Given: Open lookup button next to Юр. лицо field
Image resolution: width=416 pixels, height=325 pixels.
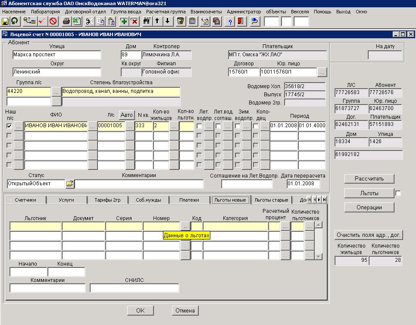Looking at the screenshot, I should [x=322, y=72].
